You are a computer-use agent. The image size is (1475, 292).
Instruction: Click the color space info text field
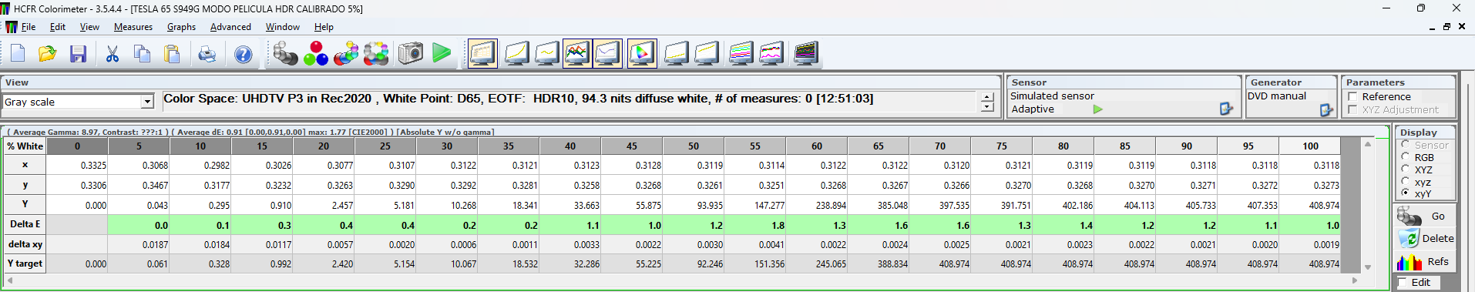(x=570, y=102)
